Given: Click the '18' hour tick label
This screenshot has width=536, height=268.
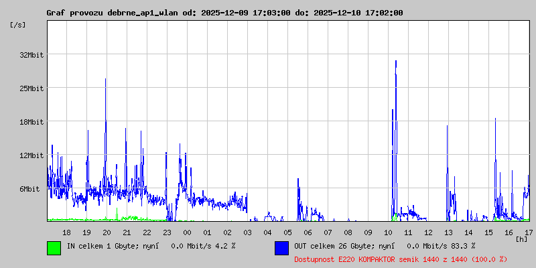Looking at the screenshot, I should (x=66, y=232).
